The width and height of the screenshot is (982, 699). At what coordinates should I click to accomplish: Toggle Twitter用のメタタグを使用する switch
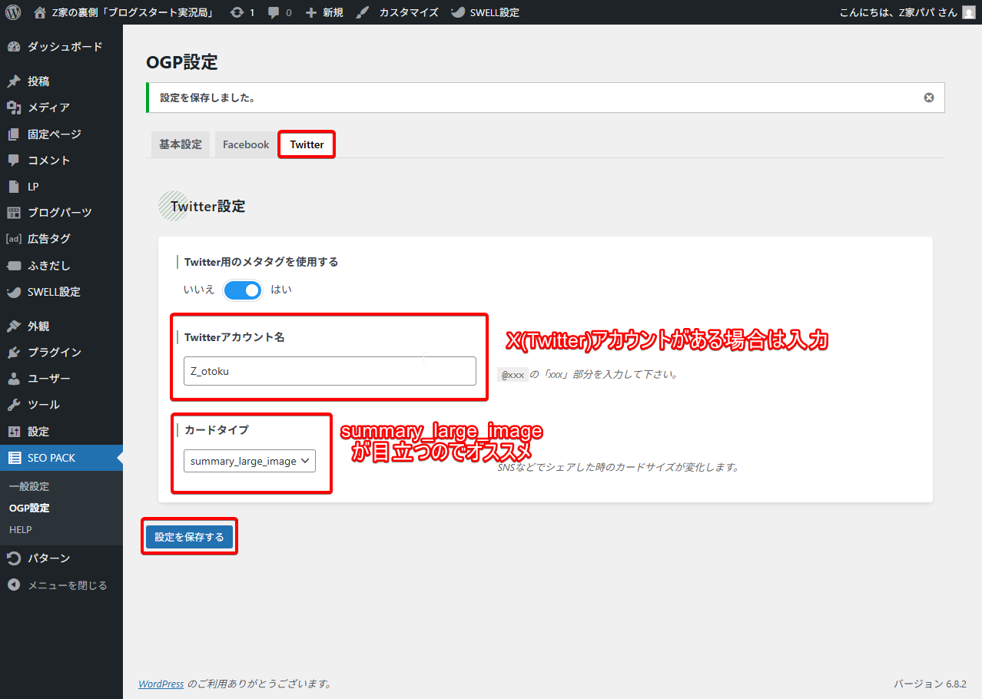pos(243,290)
